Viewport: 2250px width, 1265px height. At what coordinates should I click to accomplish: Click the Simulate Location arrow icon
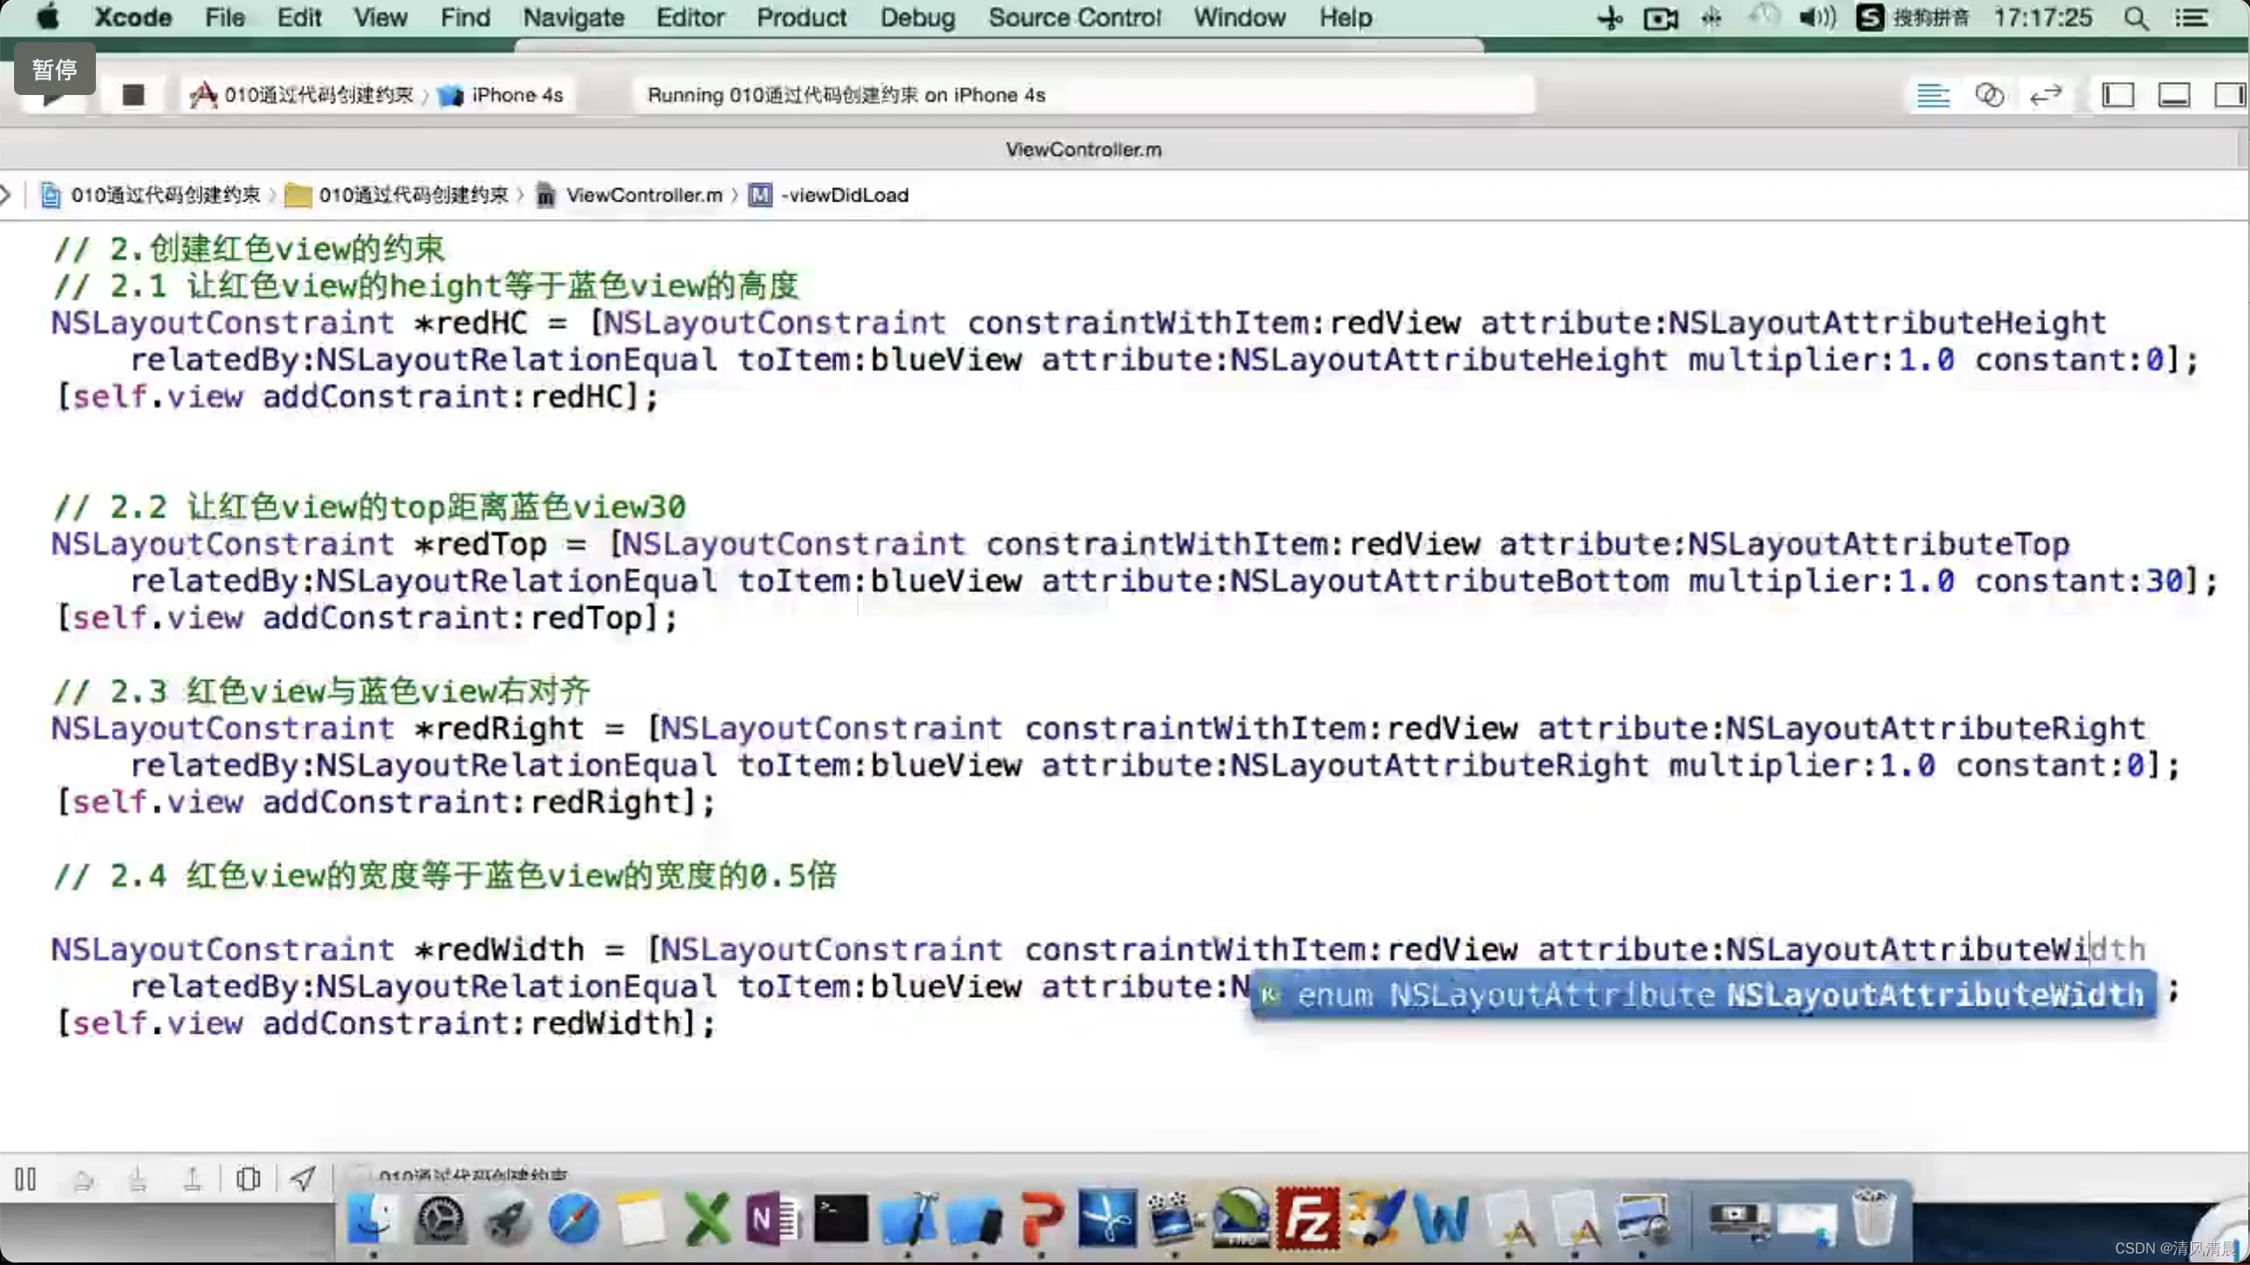coord(303,1179)
